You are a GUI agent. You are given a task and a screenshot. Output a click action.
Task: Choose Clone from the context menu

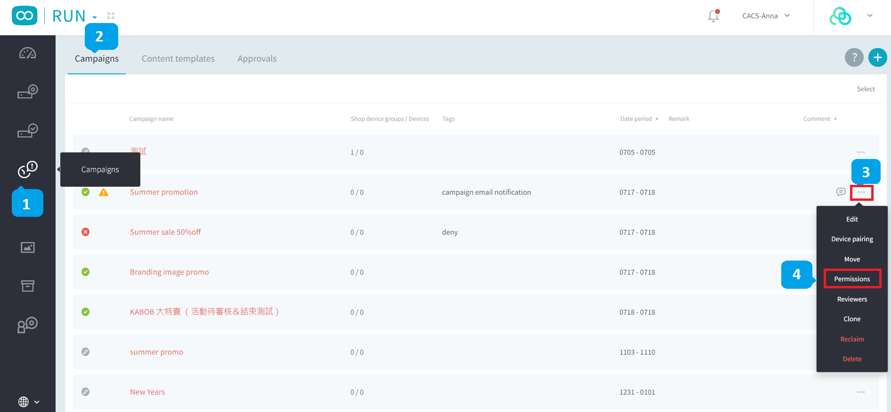click(x=852, y=319)
